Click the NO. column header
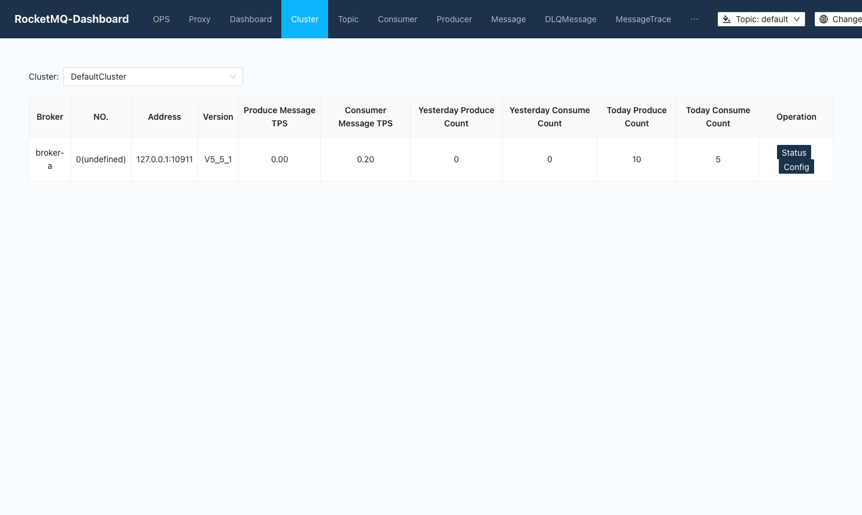Viewport: 862px width, 515px height. 101,117
